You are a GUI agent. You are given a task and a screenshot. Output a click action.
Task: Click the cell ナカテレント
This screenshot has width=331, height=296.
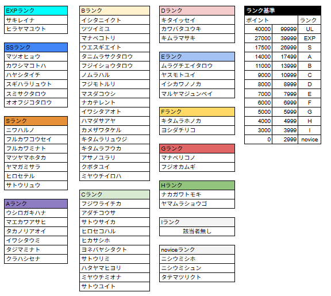(114, 103)
